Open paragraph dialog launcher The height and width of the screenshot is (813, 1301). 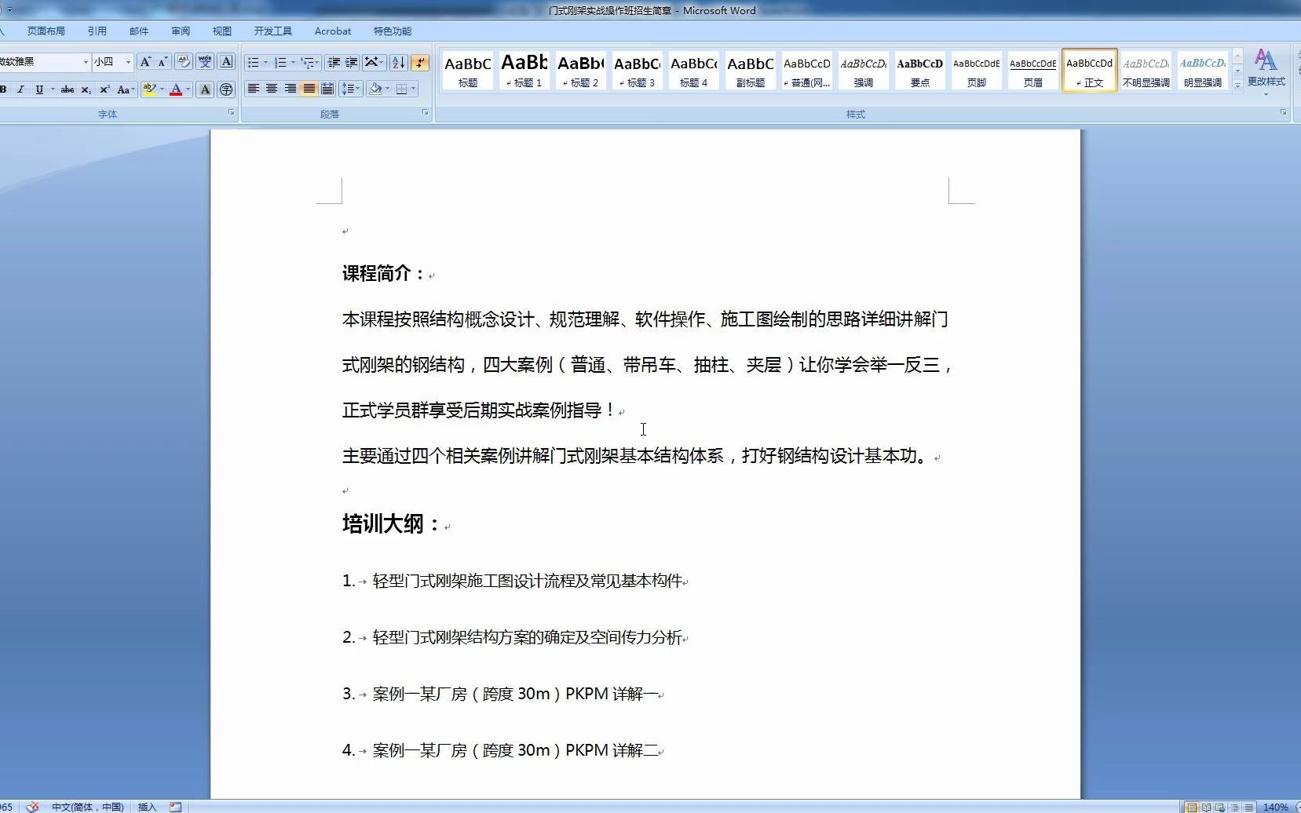click(x=426, y=113)
